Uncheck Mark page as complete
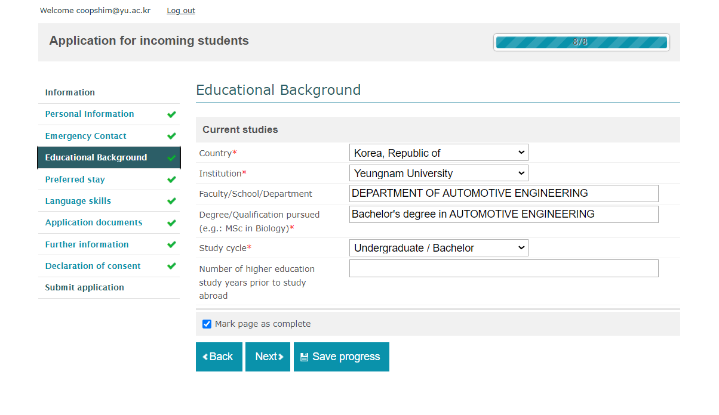 (207, 324)
